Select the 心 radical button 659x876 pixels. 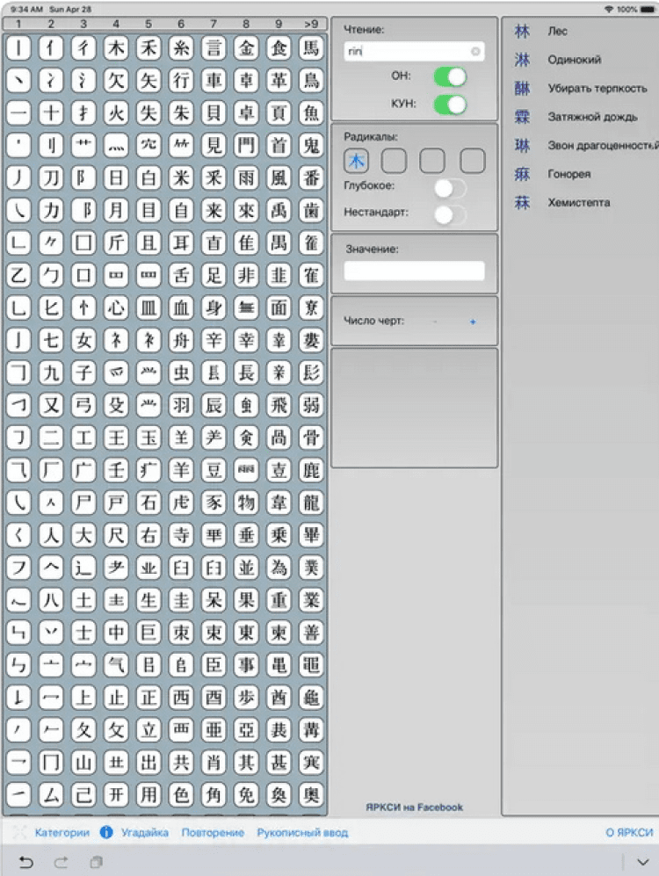tap(116, 308)
